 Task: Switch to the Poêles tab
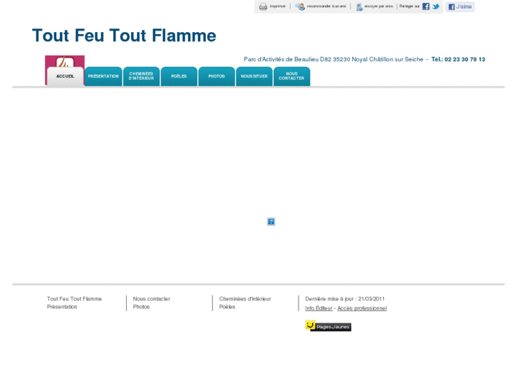point(179,76)
